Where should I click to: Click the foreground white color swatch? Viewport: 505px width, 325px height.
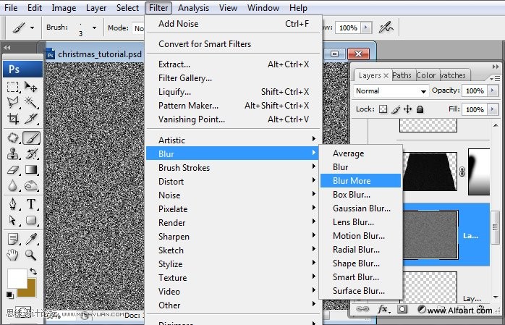[x=17, y=279]
